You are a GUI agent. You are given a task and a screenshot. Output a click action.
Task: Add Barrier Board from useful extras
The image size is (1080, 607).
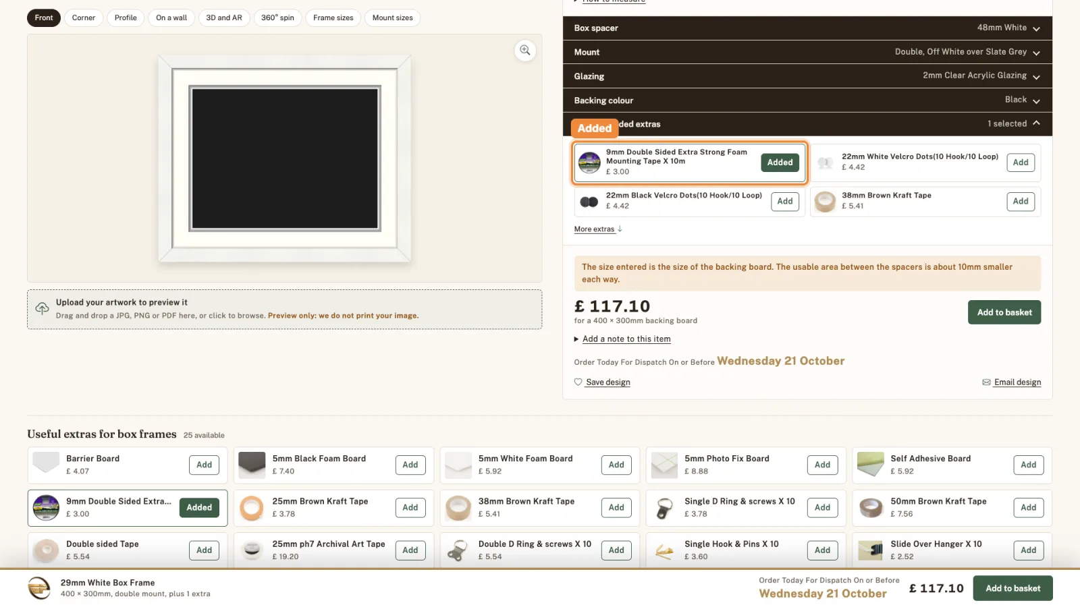coord(205,465)
